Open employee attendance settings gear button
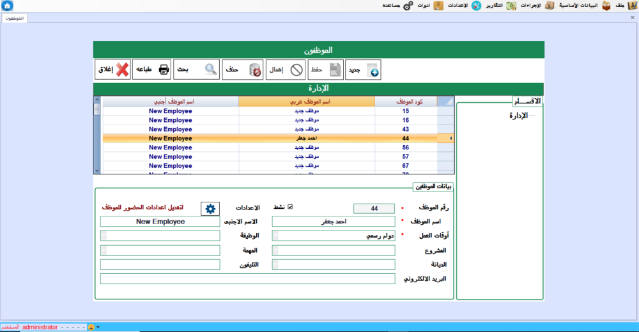639x332 pixels. pyautogui.click(x=210, y=208)
